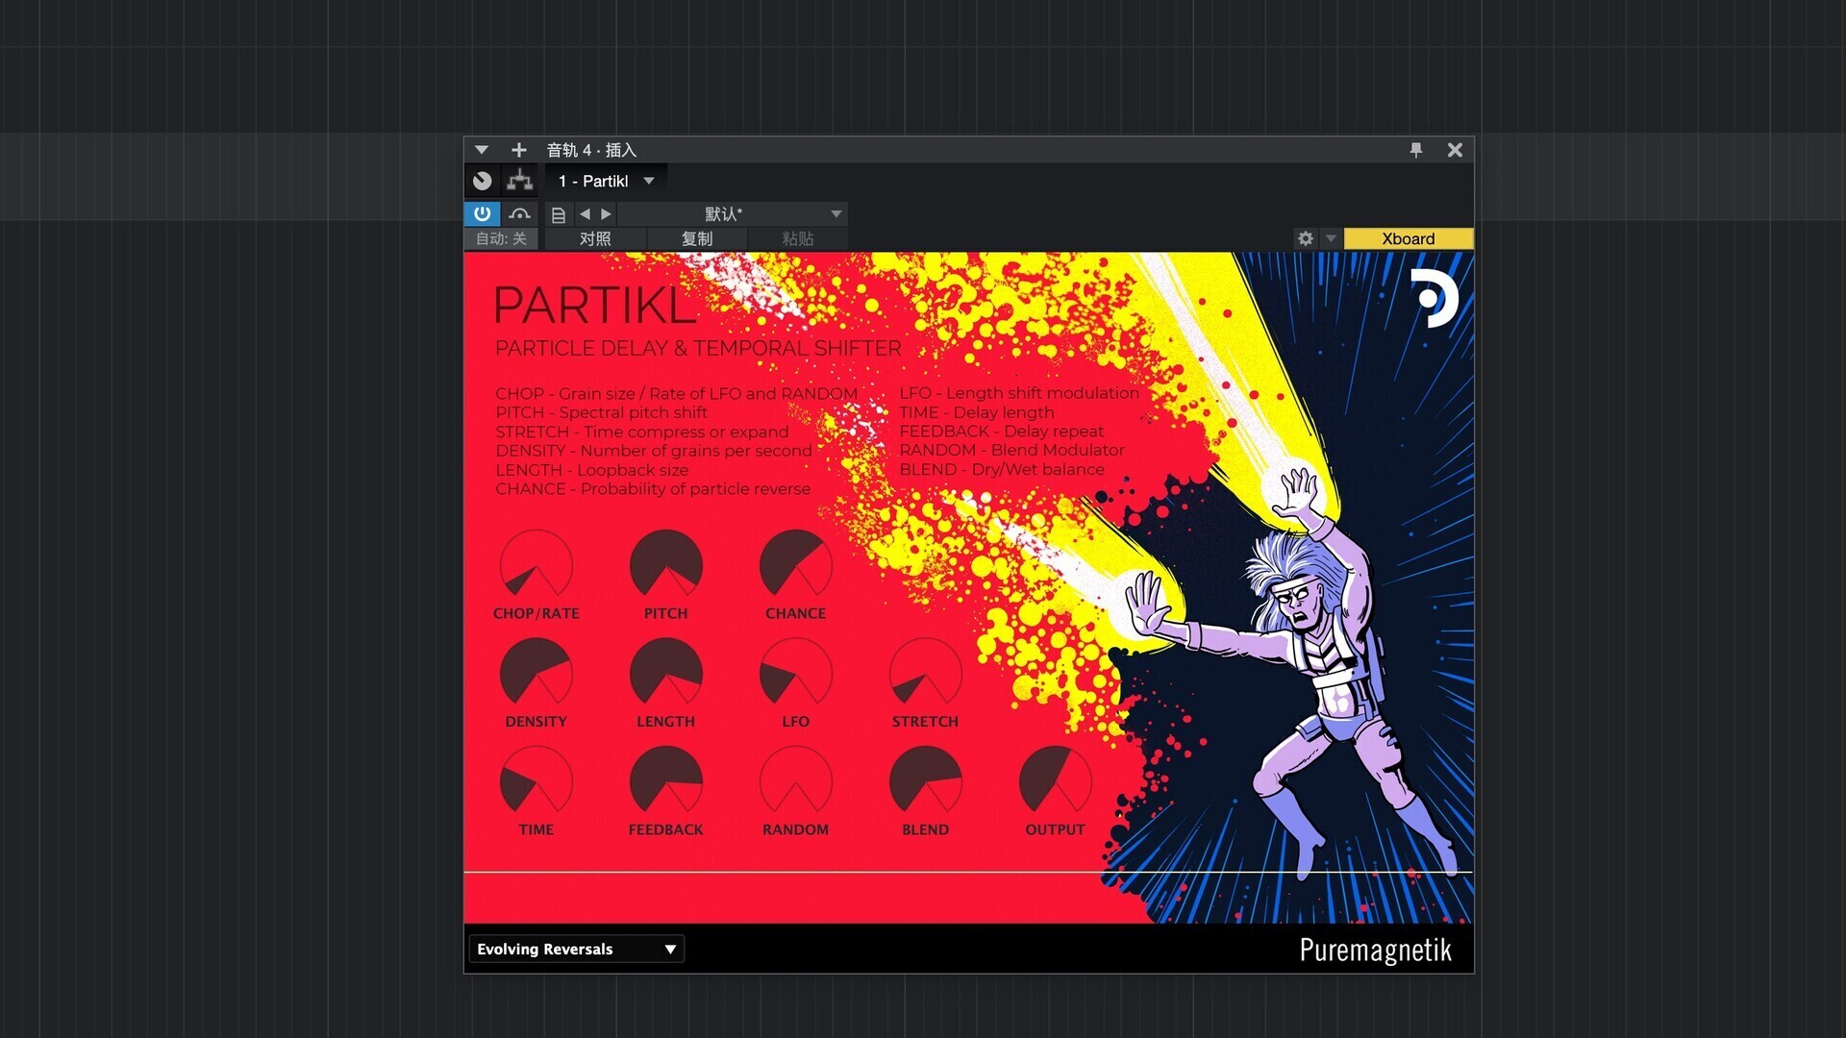Click the Puremagnetik brand logo text

pos(1376,950)
